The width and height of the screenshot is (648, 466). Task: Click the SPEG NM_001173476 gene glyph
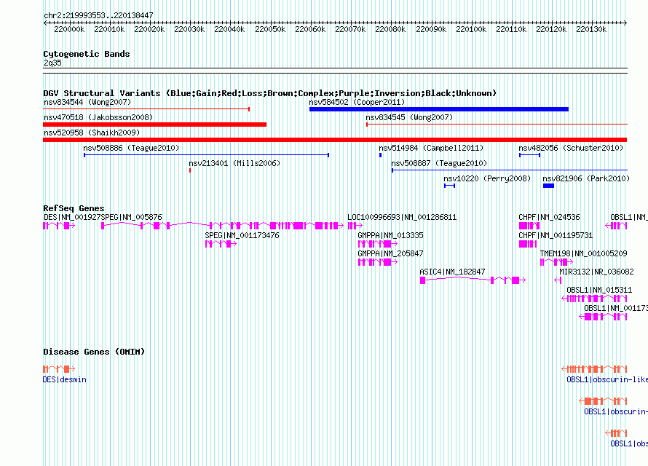click(x=221, y=244)
